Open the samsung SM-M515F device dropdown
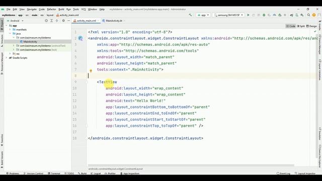The image size is (322, 181). (228, 15)
